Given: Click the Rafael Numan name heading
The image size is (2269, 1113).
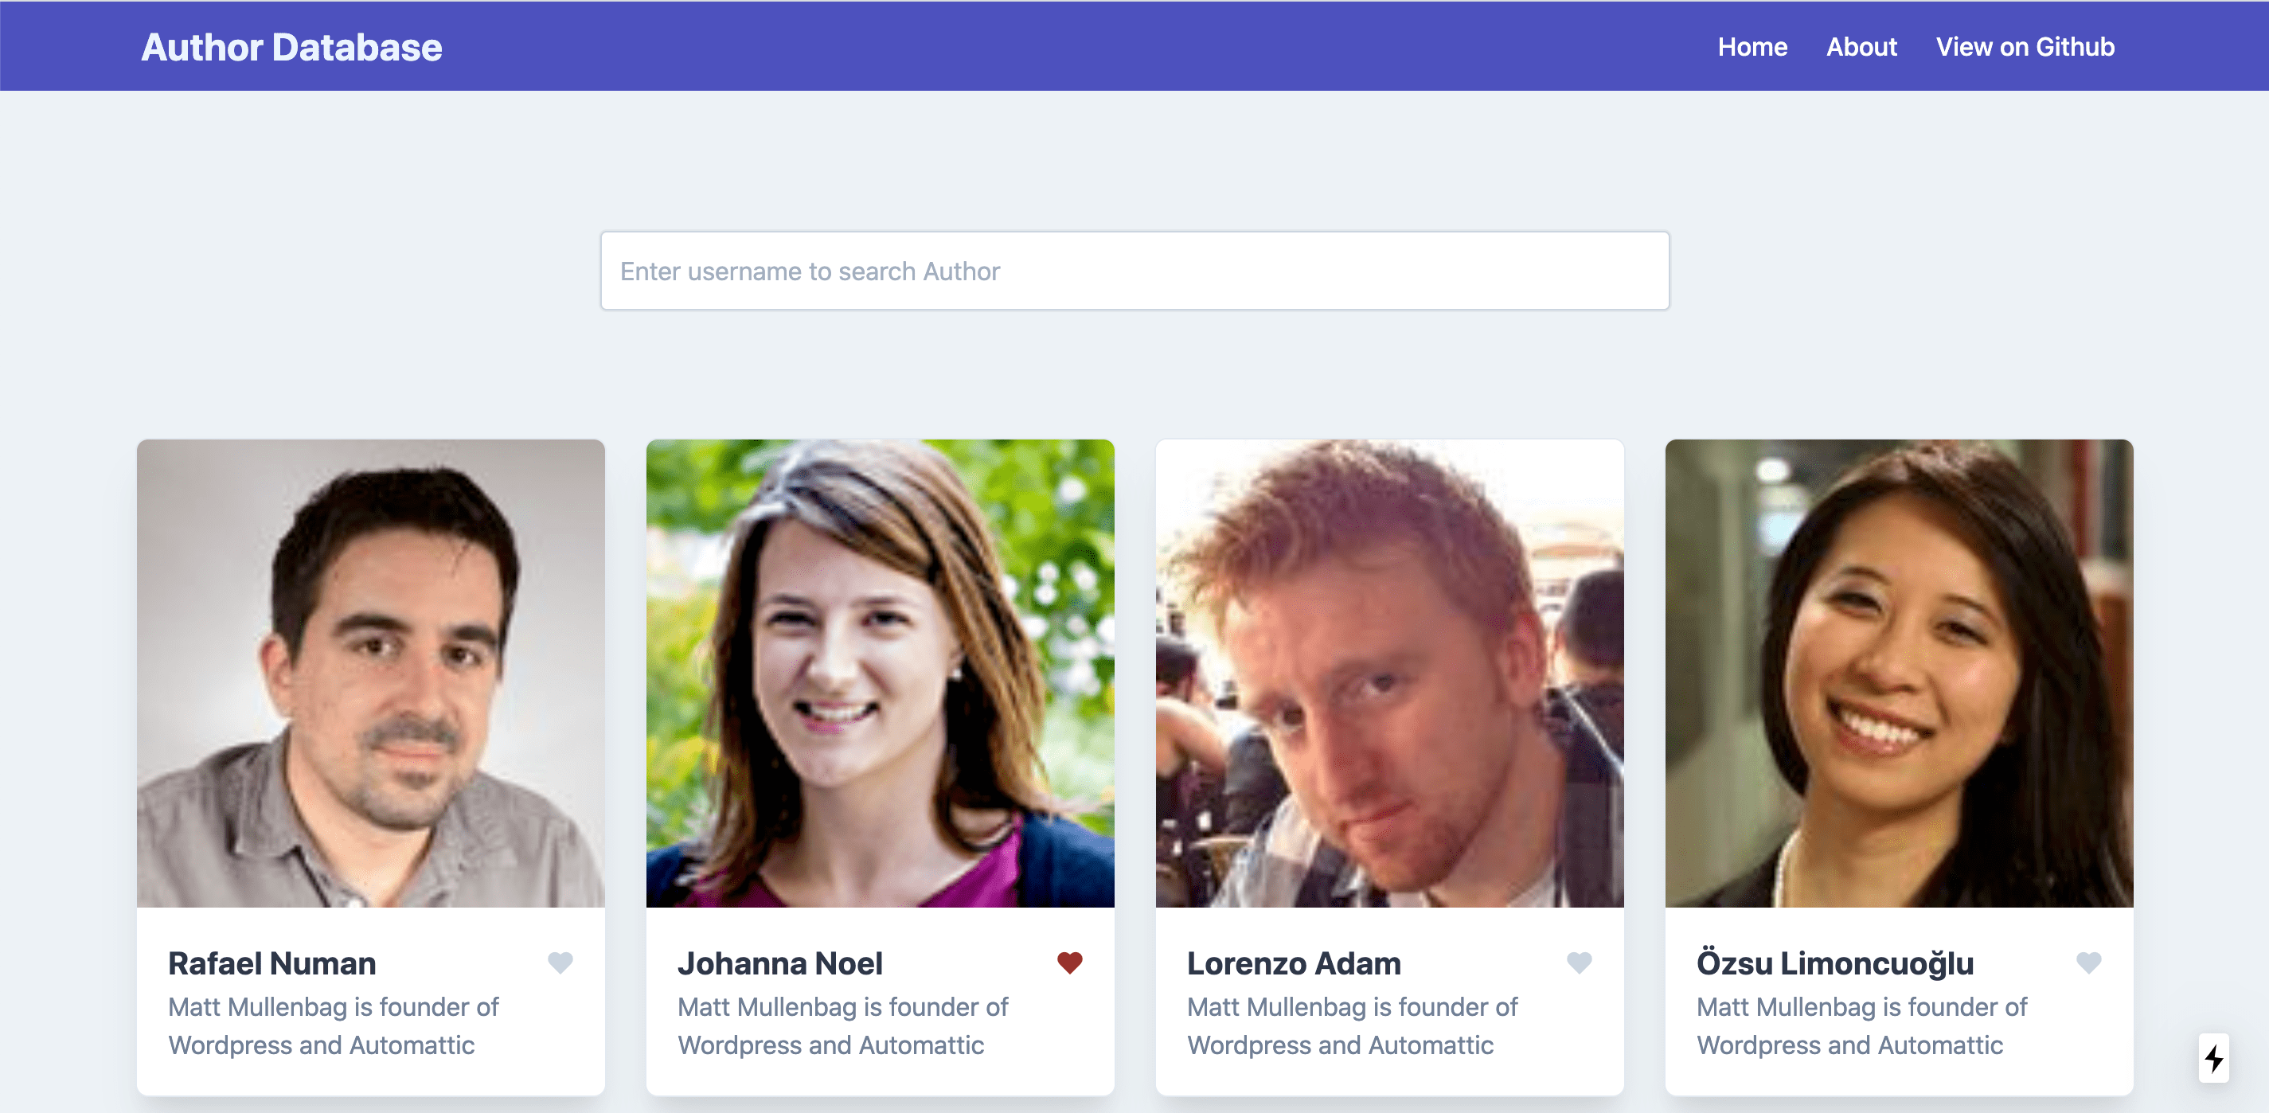Looking at the screenshot, I should coord(272,963).
